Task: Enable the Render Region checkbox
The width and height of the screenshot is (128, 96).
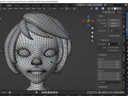Action: (108, 36)
